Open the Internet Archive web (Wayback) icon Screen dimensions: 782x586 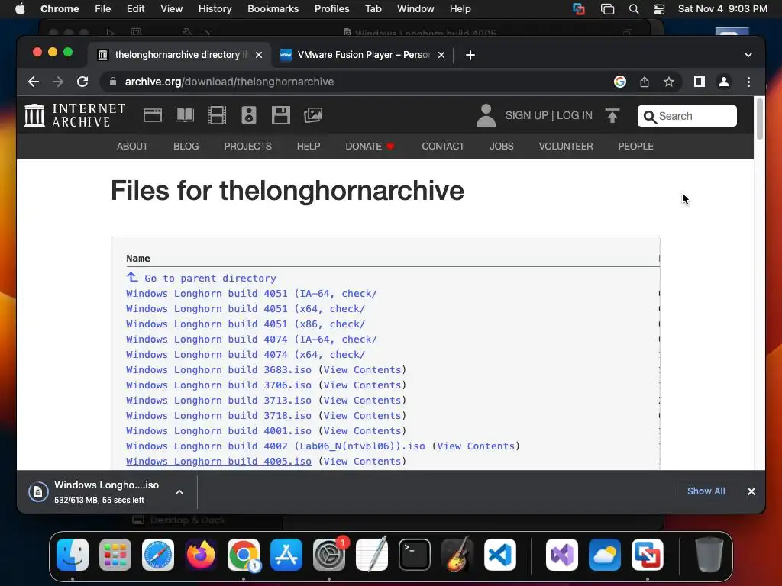click(x=153, y=116)
